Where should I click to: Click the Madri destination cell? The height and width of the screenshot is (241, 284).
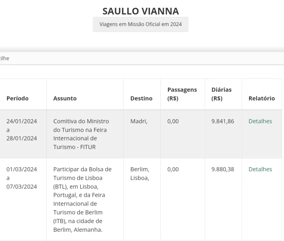pyautogui.click(x=139, y=121)
